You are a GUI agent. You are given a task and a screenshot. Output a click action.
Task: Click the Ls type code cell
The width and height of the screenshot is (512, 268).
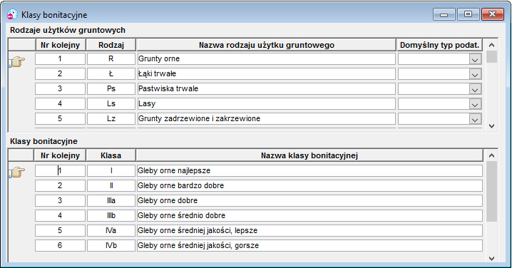coord(111,104)
